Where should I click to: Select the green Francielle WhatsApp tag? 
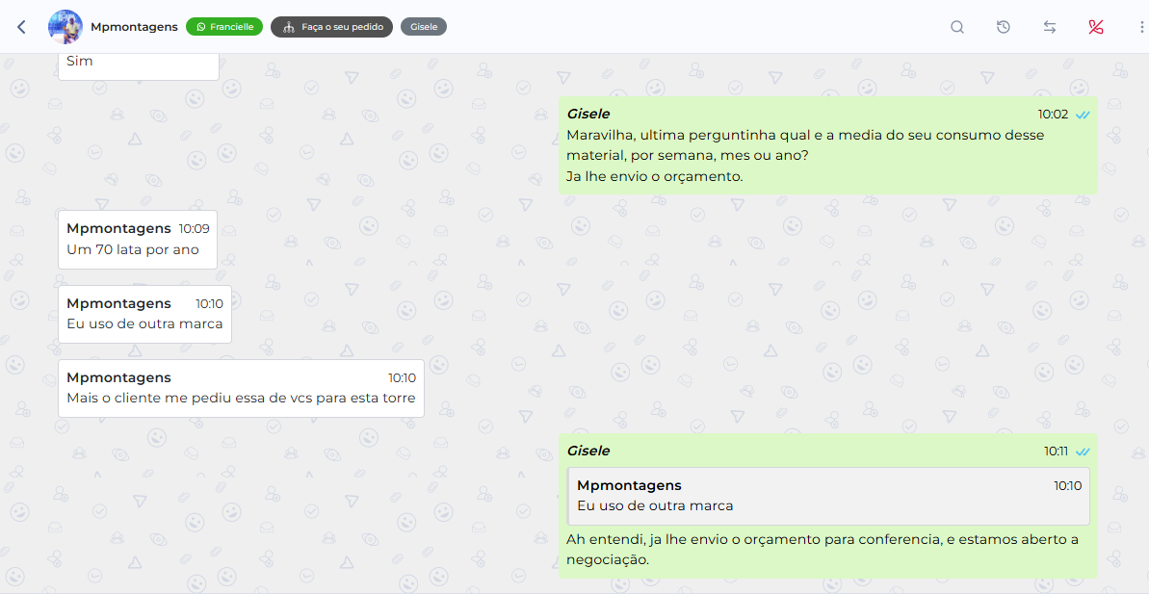tap(224, 27)
